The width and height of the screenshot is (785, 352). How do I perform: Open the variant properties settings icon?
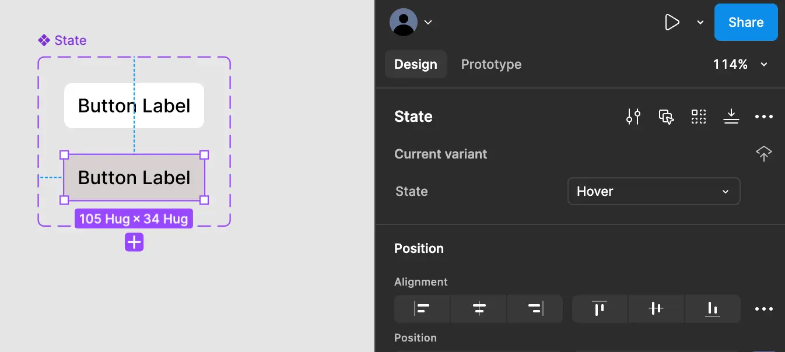click(633, 117)
